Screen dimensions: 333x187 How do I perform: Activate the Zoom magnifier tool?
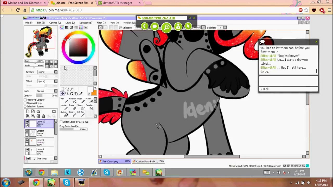tap(67, 94)
